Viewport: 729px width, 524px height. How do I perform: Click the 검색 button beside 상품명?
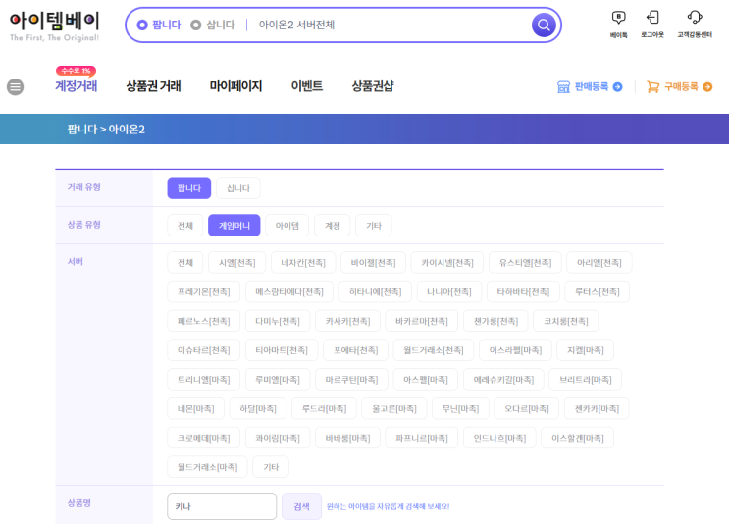[x=302, y=506]
